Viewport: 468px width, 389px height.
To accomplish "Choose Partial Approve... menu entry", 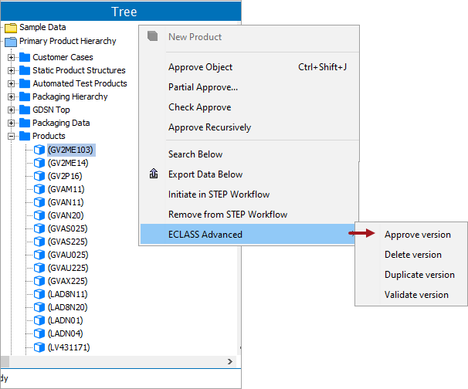I will tap(249, 87).
